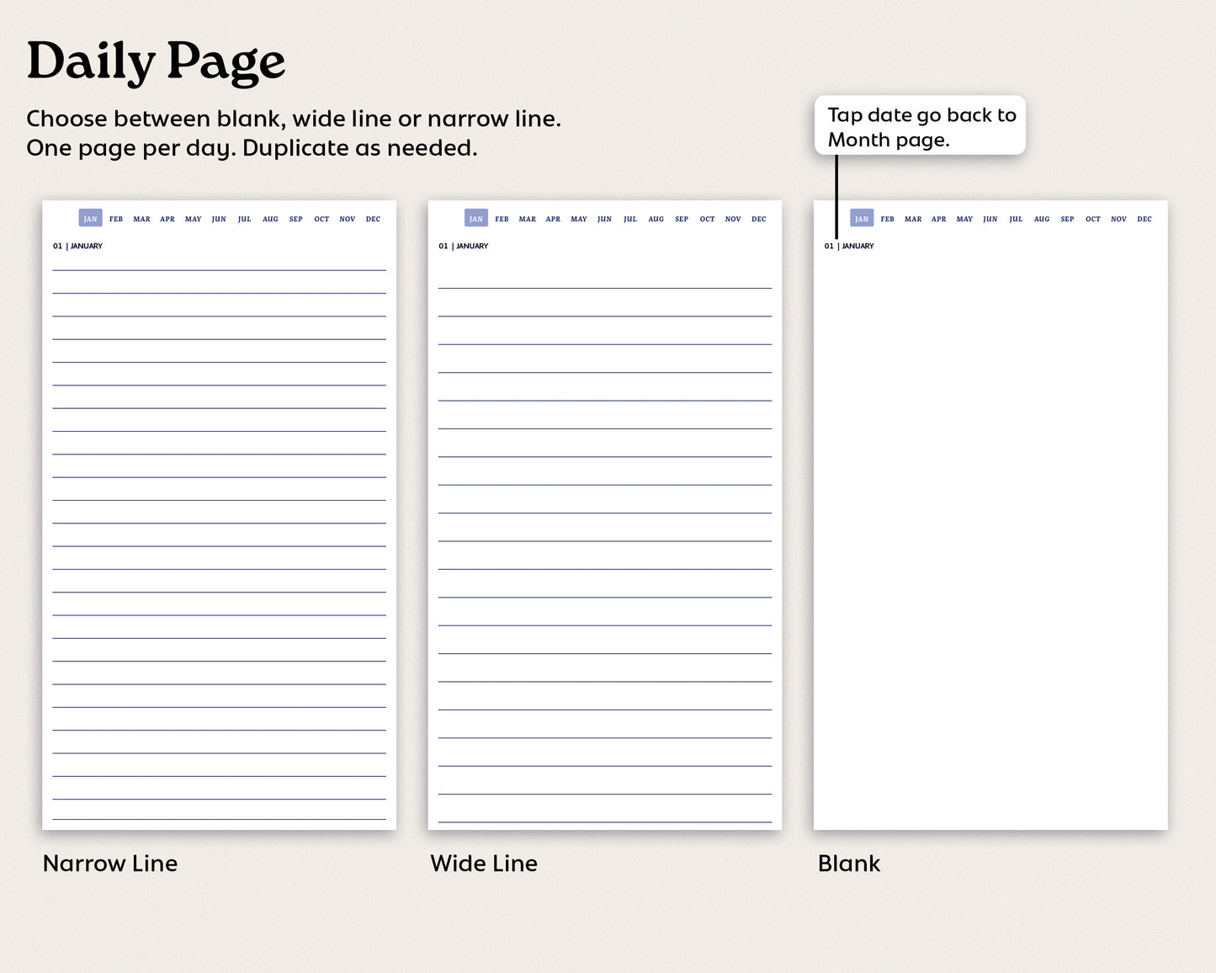Select the JAN tab on Wide Line page

476,219
